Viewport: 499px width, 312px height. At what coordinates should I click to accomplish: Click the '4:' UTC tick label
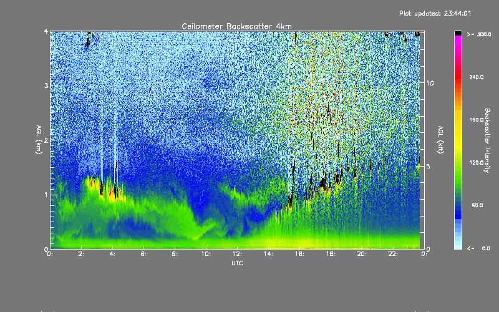[113, 254]
